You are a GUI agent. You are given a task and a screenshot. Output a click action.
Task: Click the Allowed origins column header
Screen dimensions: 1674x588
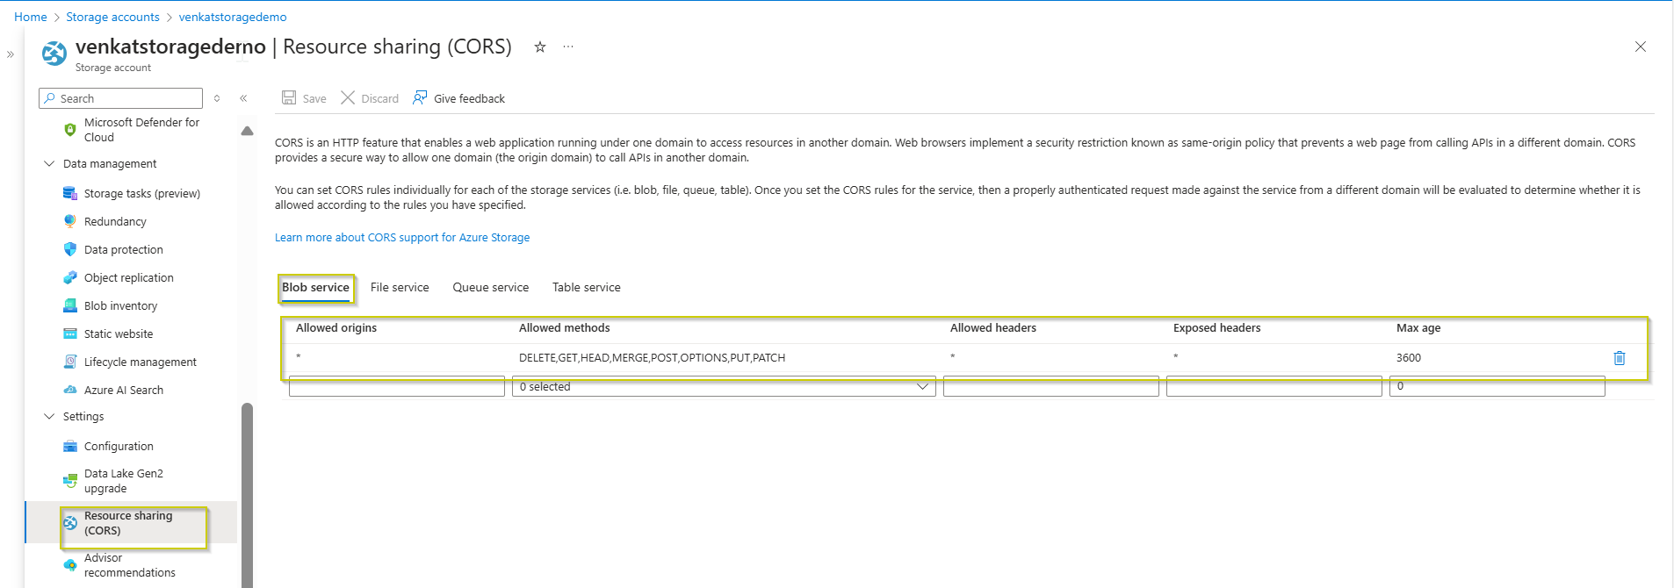click(x=336, y=327)
